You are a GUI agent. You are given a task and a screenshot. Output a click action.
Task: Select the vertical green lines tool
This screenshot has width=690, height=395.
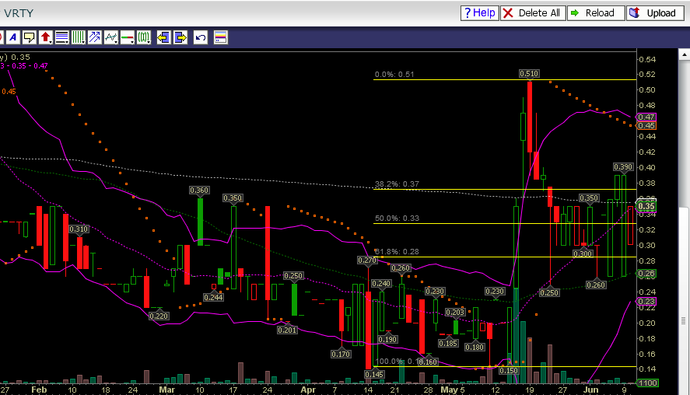point(77,37)
